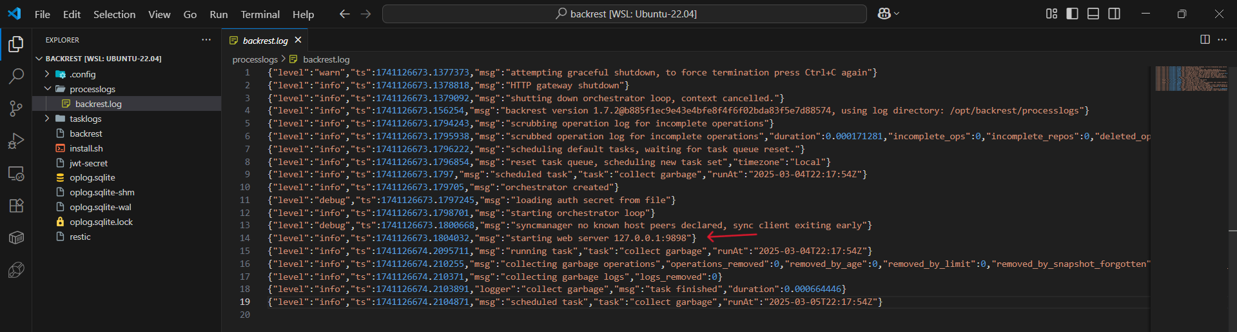The height and width of the screenshot is (332, 1237).
Task: Open Source Control view in activity bar
Action: pyautogui.click(x=16, y=108)
